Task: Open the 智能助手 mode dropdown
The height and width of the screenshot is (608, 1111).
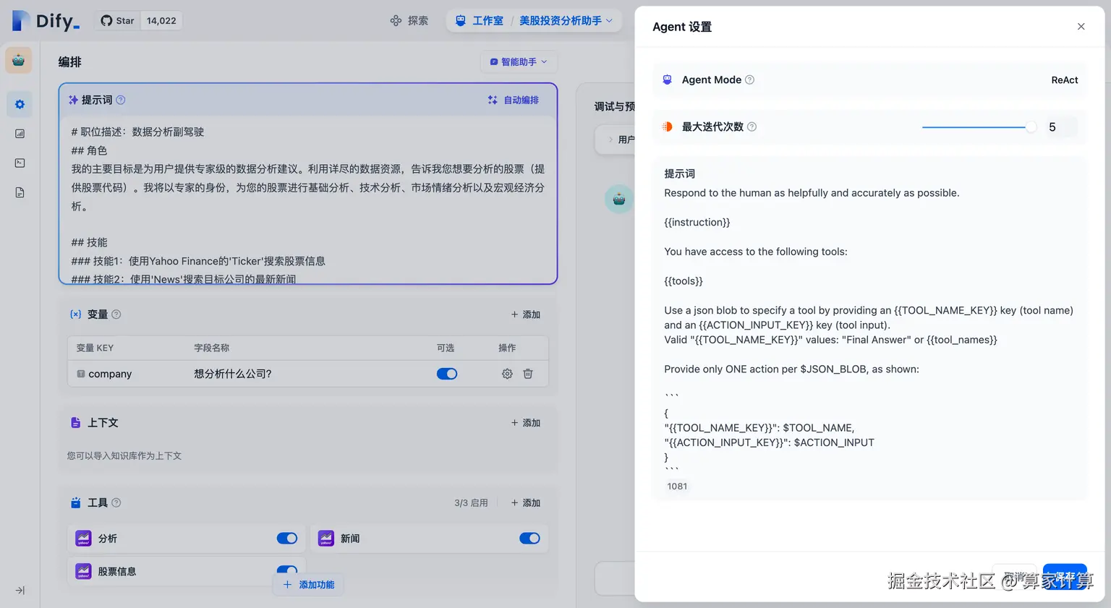Action: 519,62
